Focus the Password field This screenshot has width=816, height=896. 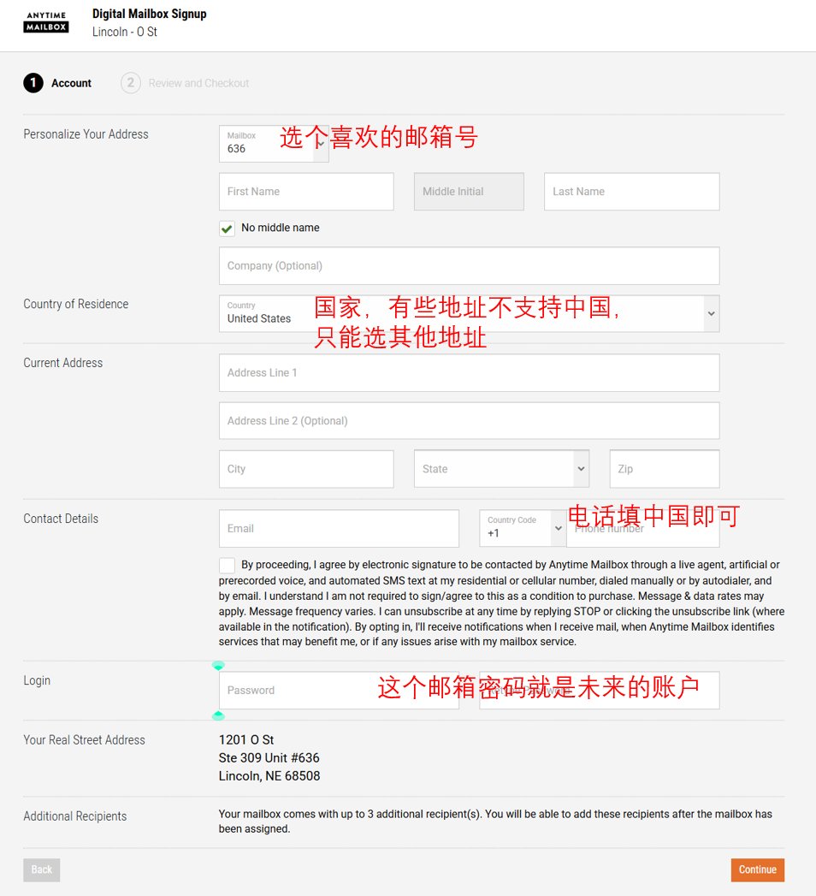pyautogui.click(x=339, y=691)
